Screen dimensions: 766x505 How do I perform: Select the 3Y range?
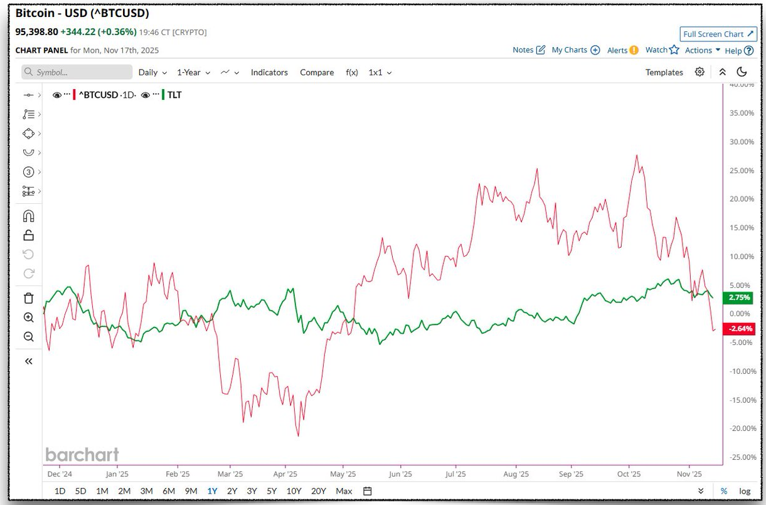[252, 491]
